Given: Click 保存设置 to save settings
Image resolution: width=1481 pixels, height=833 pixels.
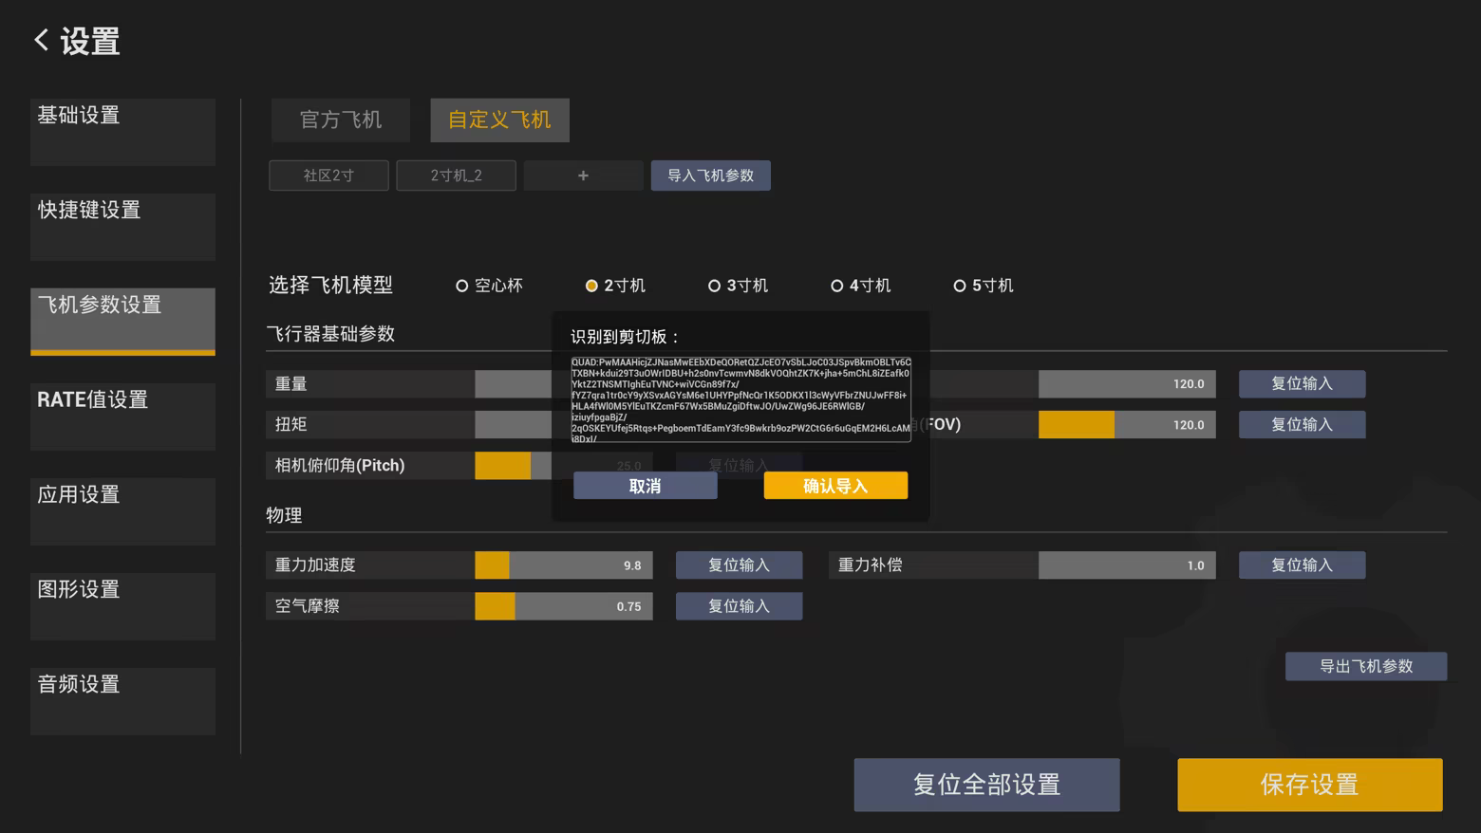Looking at the screenshot, I should pos(1309,785).
